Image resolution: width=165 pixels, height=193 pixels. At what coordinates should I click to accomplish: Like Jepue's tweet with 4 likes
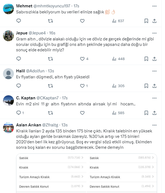click(82, 59)
